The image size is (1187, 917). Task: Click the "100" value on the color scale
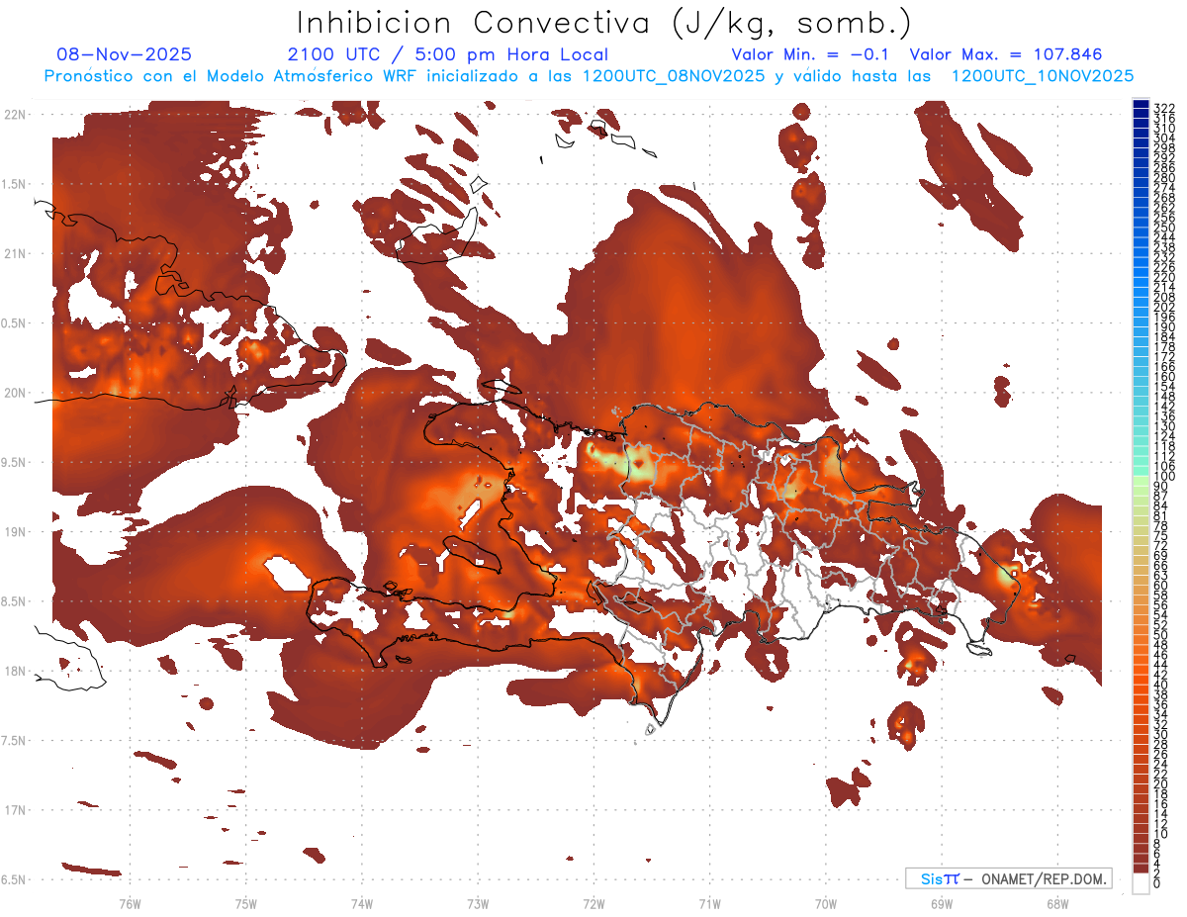[1163, 477]
